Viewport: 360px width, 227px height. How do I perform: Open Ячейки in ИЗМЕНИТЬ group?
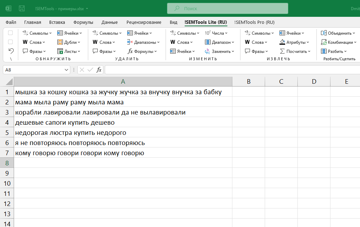point(182,51)
